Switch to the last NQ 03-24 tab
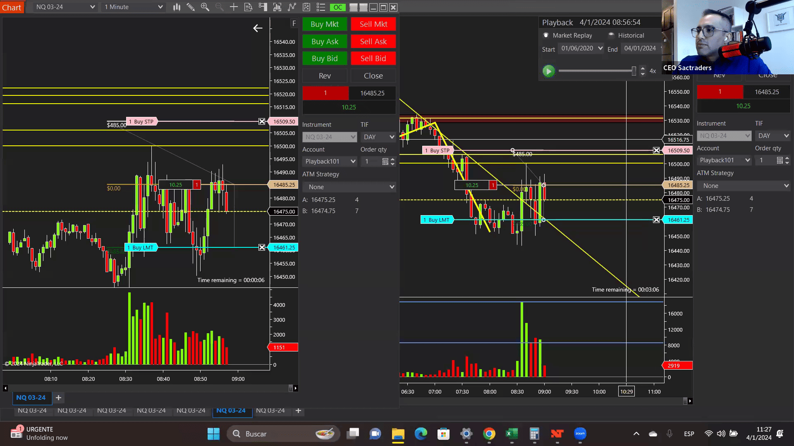Image resolution: width=794 pixels, height=446 pixels. pos(270,410)
